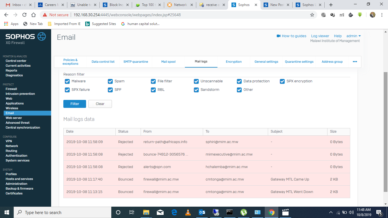Open the How-to guides video link
Viewport: 388px width, 218px height.
click(291, 36)
